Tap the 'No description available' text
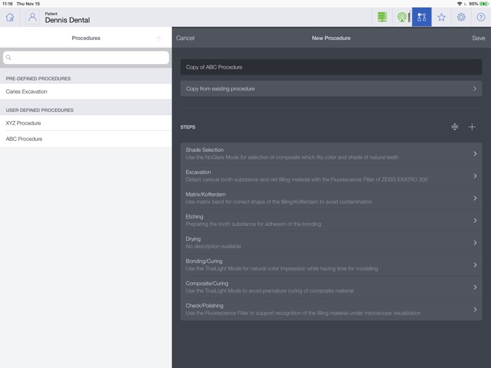Image resolution: width=491 pixels, height=368 pixels. tap(213, 246)
